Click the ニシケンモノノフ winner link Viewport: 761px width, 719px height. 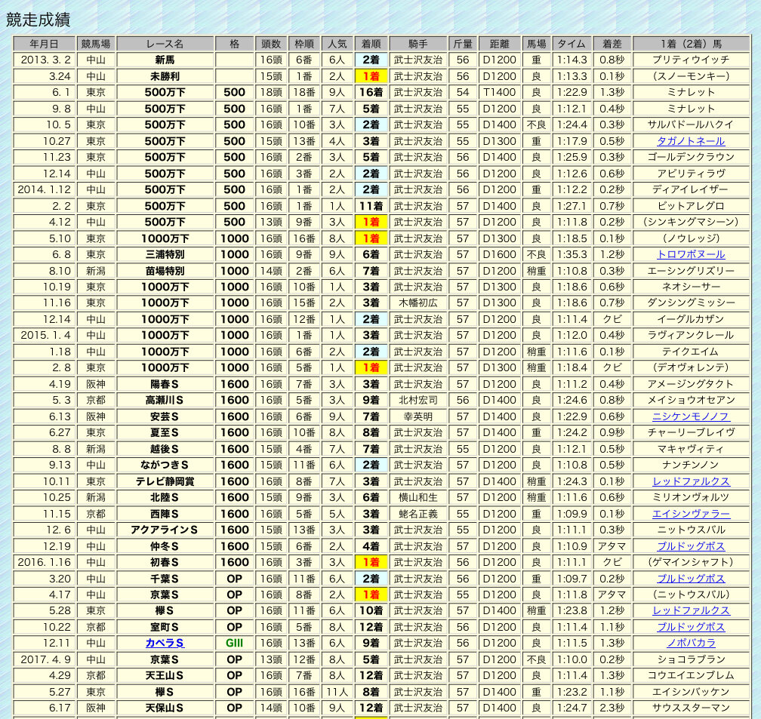[690, 416]
